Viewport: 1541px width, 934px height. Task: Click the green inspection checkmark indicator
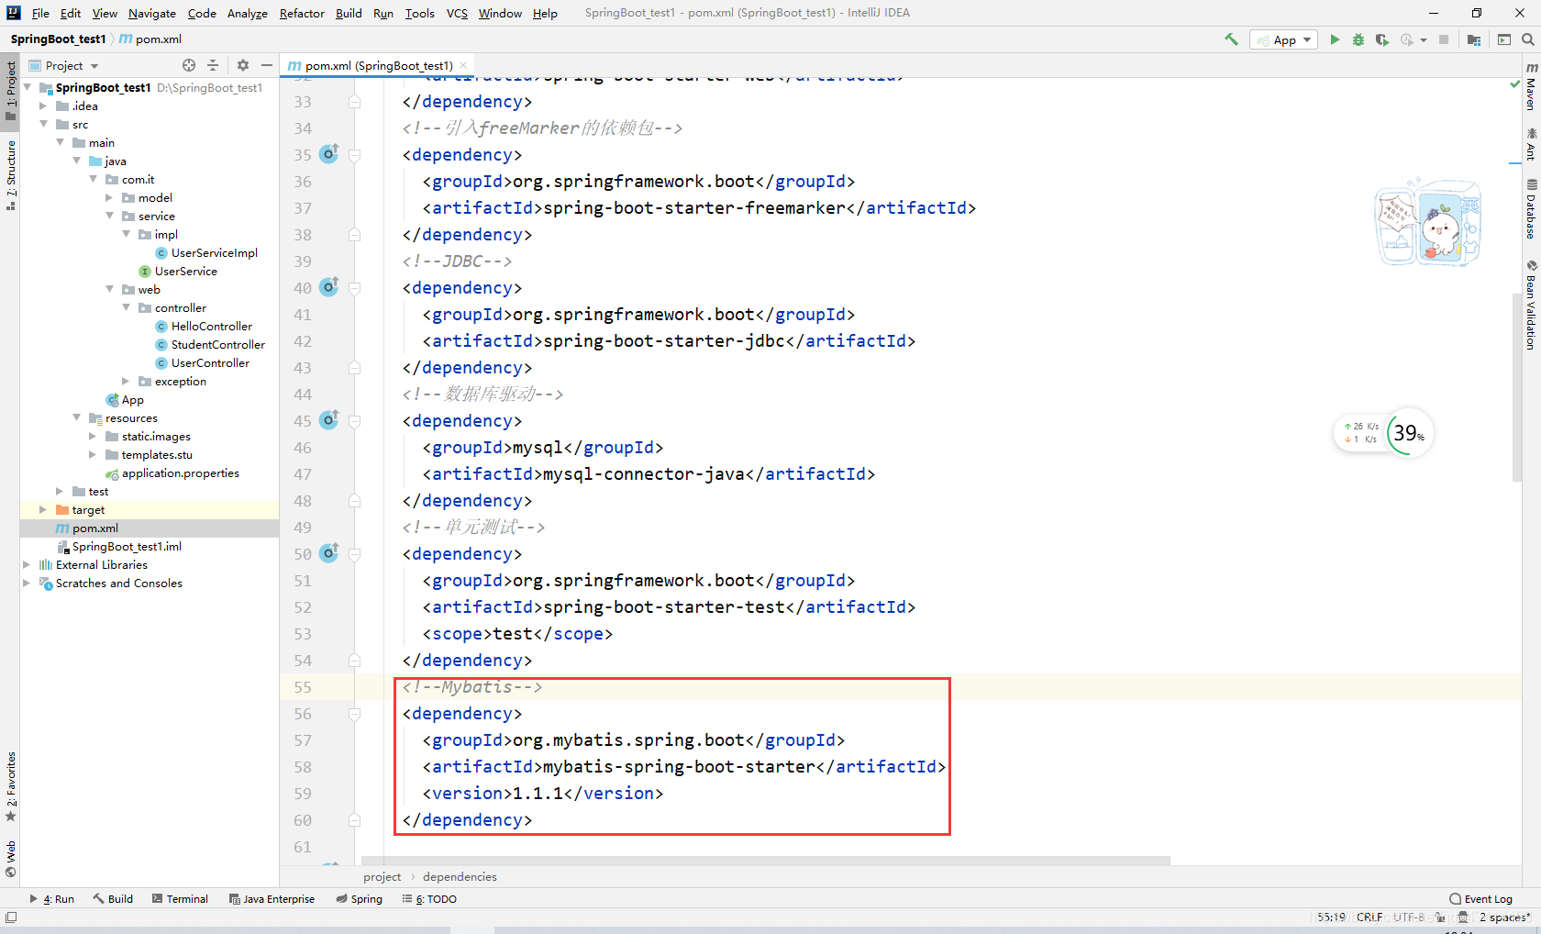[x=1515, y=83]
